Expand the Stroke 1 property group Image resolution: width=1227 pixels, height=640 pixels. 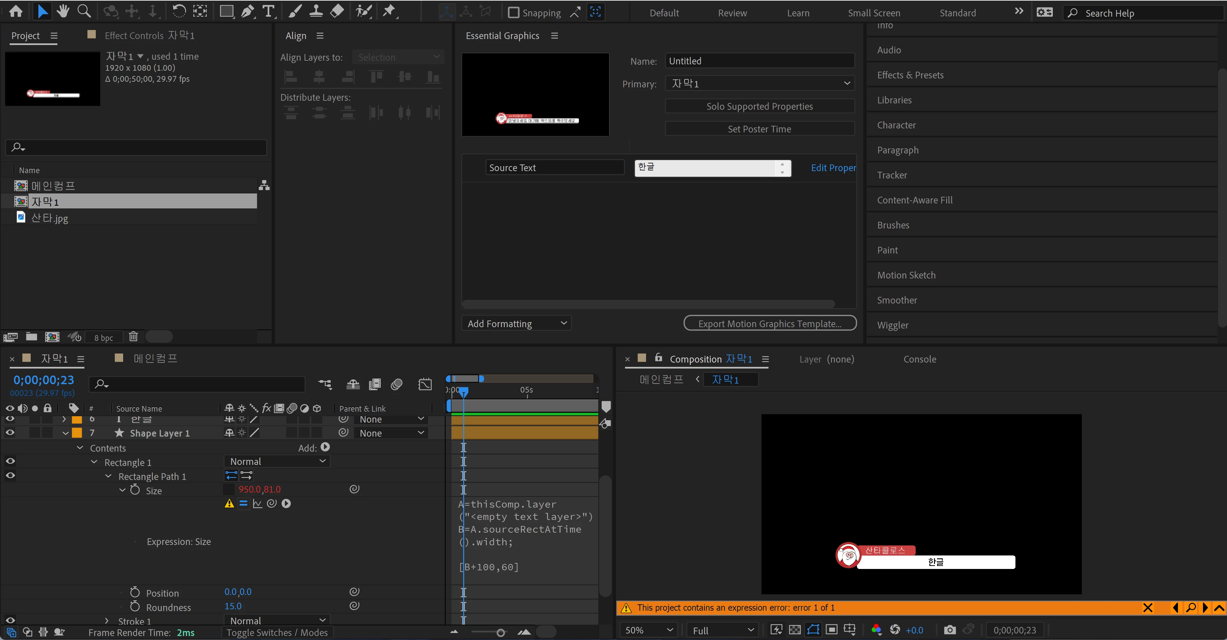pyautogui.click(x=107, y=621)
